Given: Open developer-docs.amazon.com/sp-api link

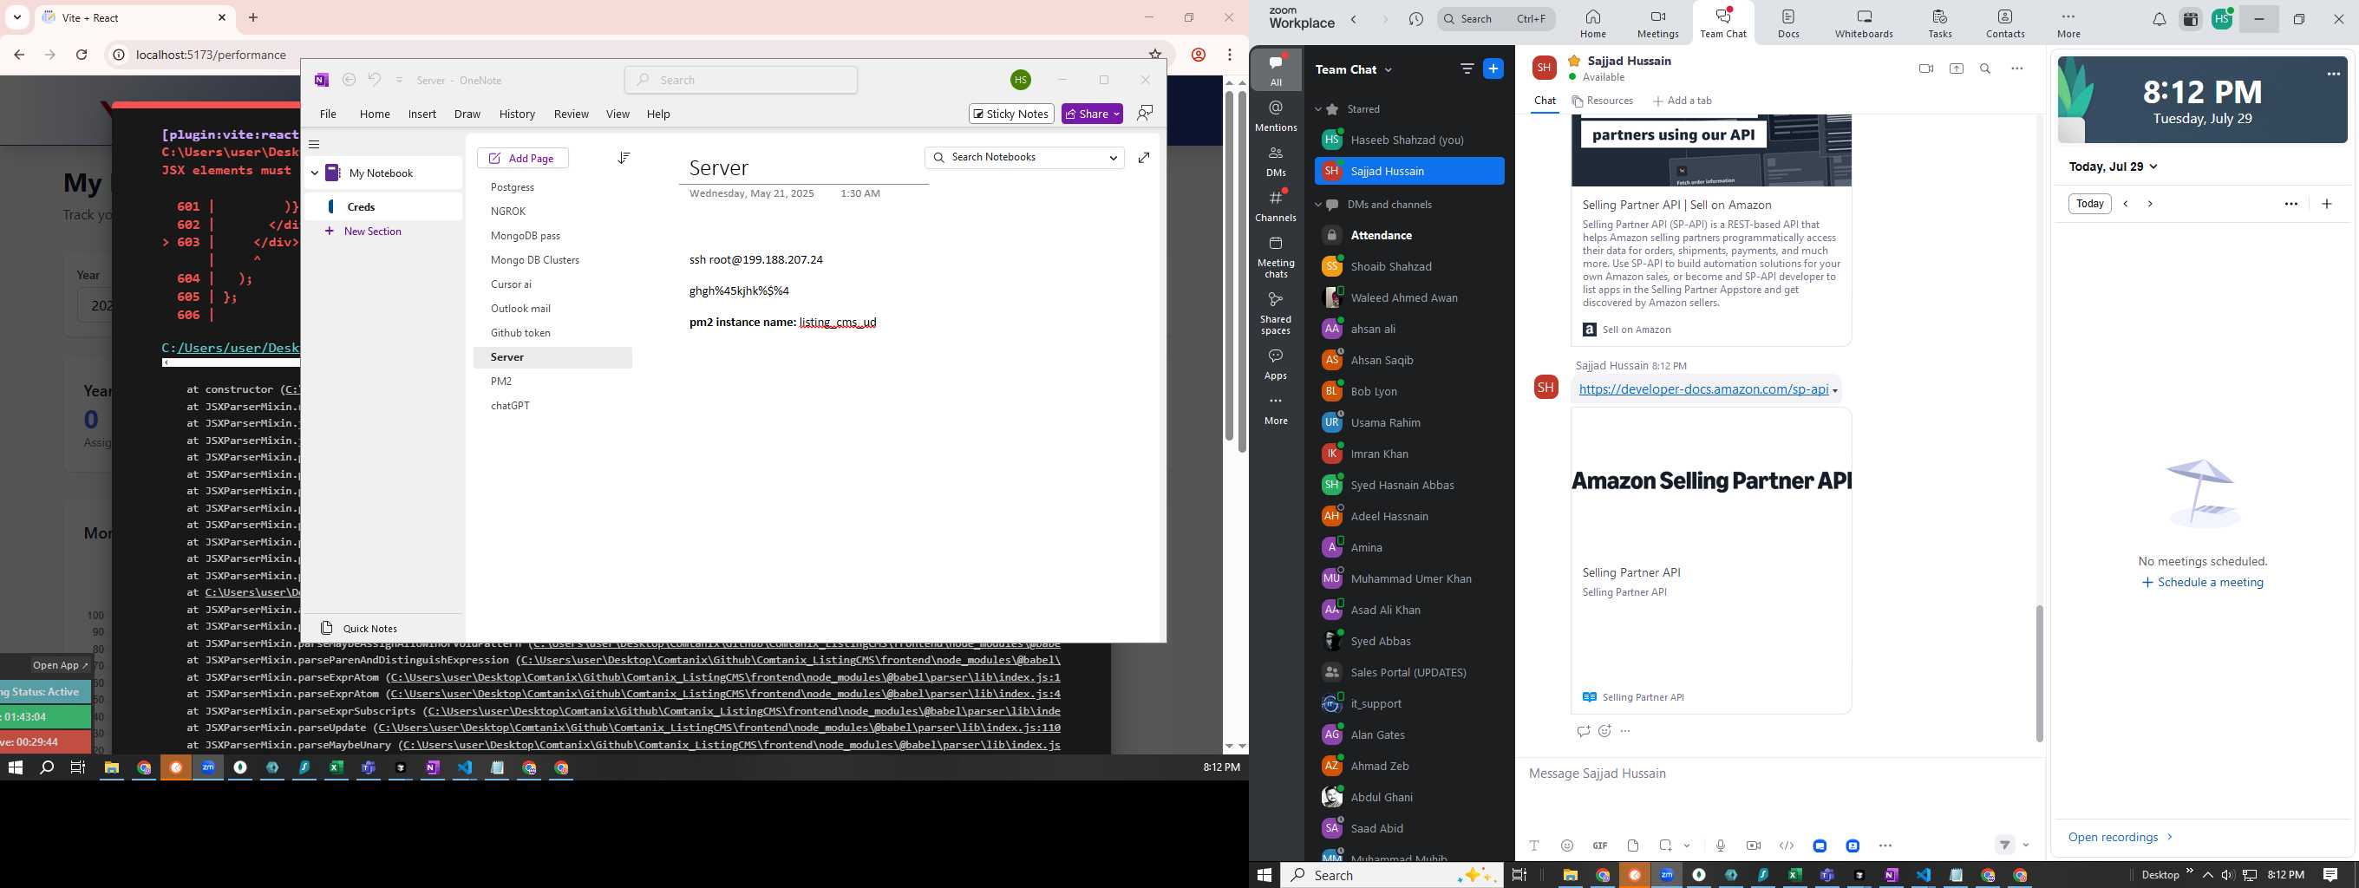Looking at the screenshot, I should tap(1703, 389).
